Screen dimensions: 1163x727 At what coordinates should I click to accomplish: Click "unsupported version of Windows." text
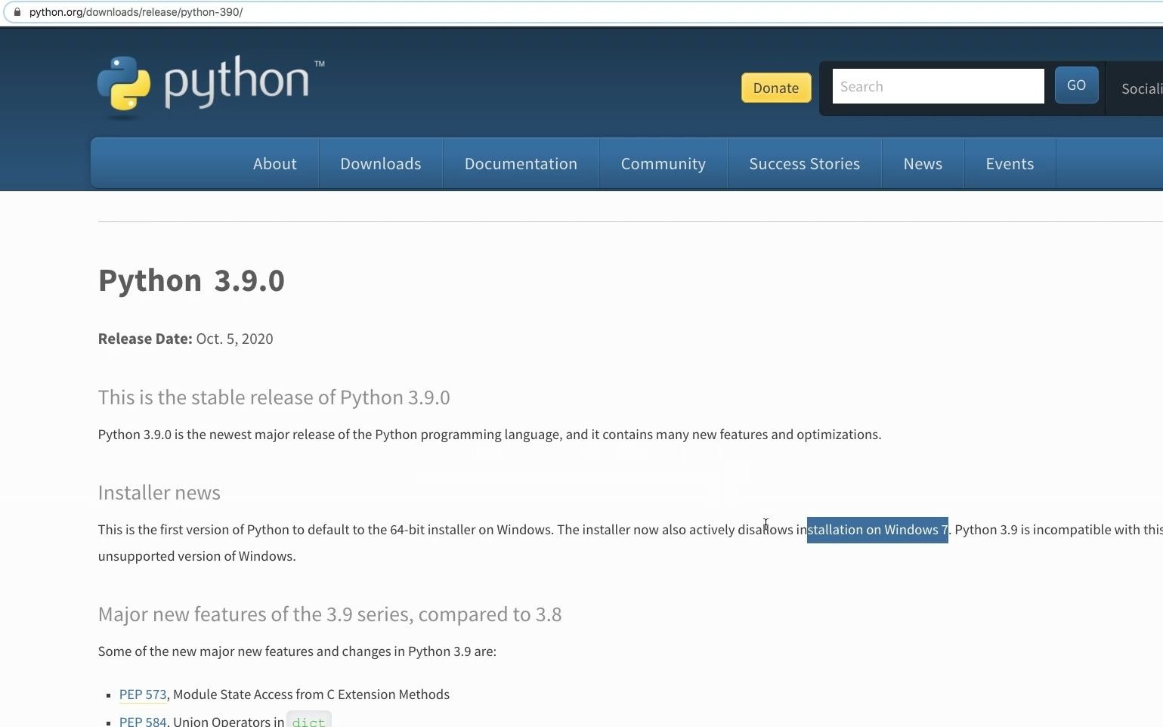(197, 556)
